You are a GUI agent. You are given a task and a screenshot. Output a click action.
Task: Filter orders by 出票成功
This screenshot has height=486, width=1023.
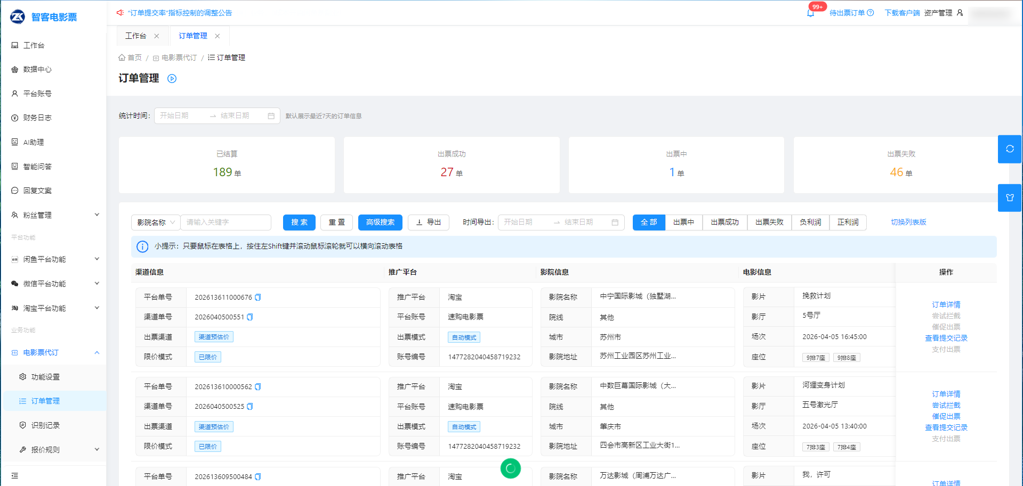725,223
